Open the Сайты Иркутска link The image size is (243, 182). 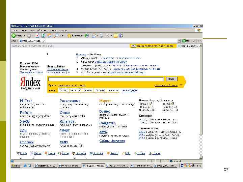pos(112,141)
